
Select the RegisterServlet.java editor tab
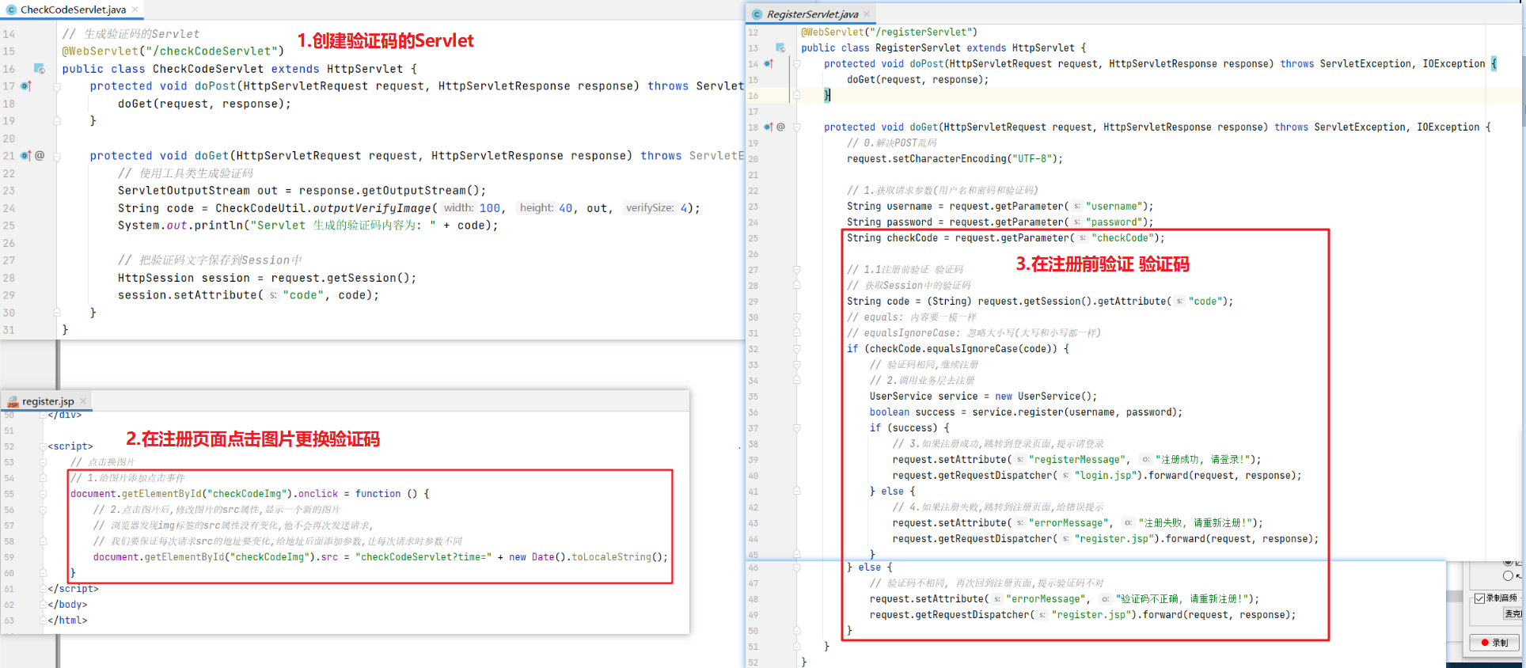coord(812,14)
